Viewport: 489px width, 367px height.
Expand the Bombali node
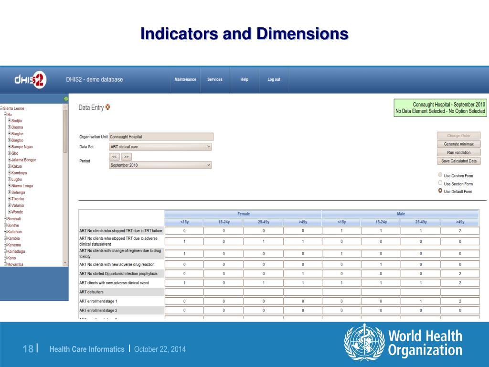coord(5,219)
